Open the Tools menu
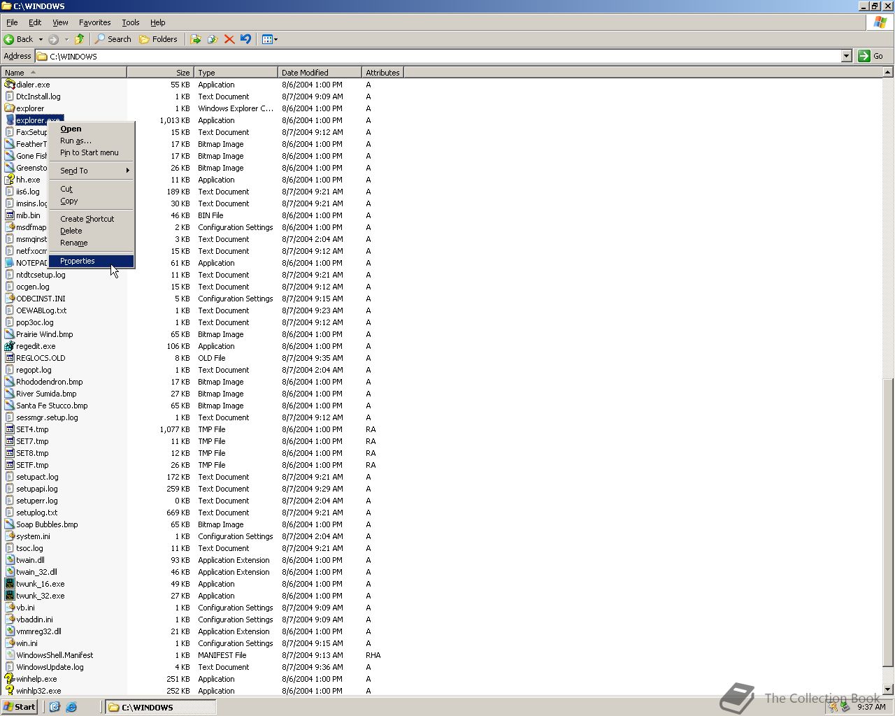This screenshot has width=895, height=716. pyautogui.click(x=131, y=22)
